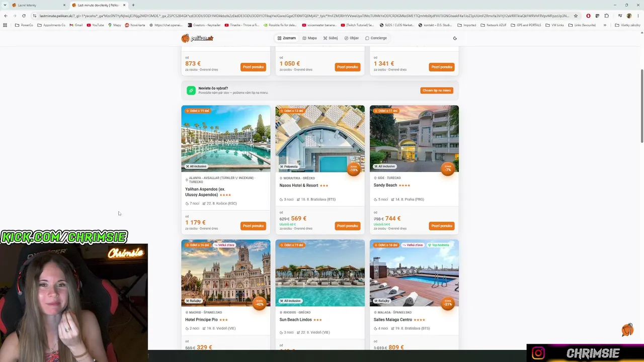The width and height of the screenshot is (644, 362).
Task: Open Yalihan Aspendos pool photo
Action: [x=226, y=138]
